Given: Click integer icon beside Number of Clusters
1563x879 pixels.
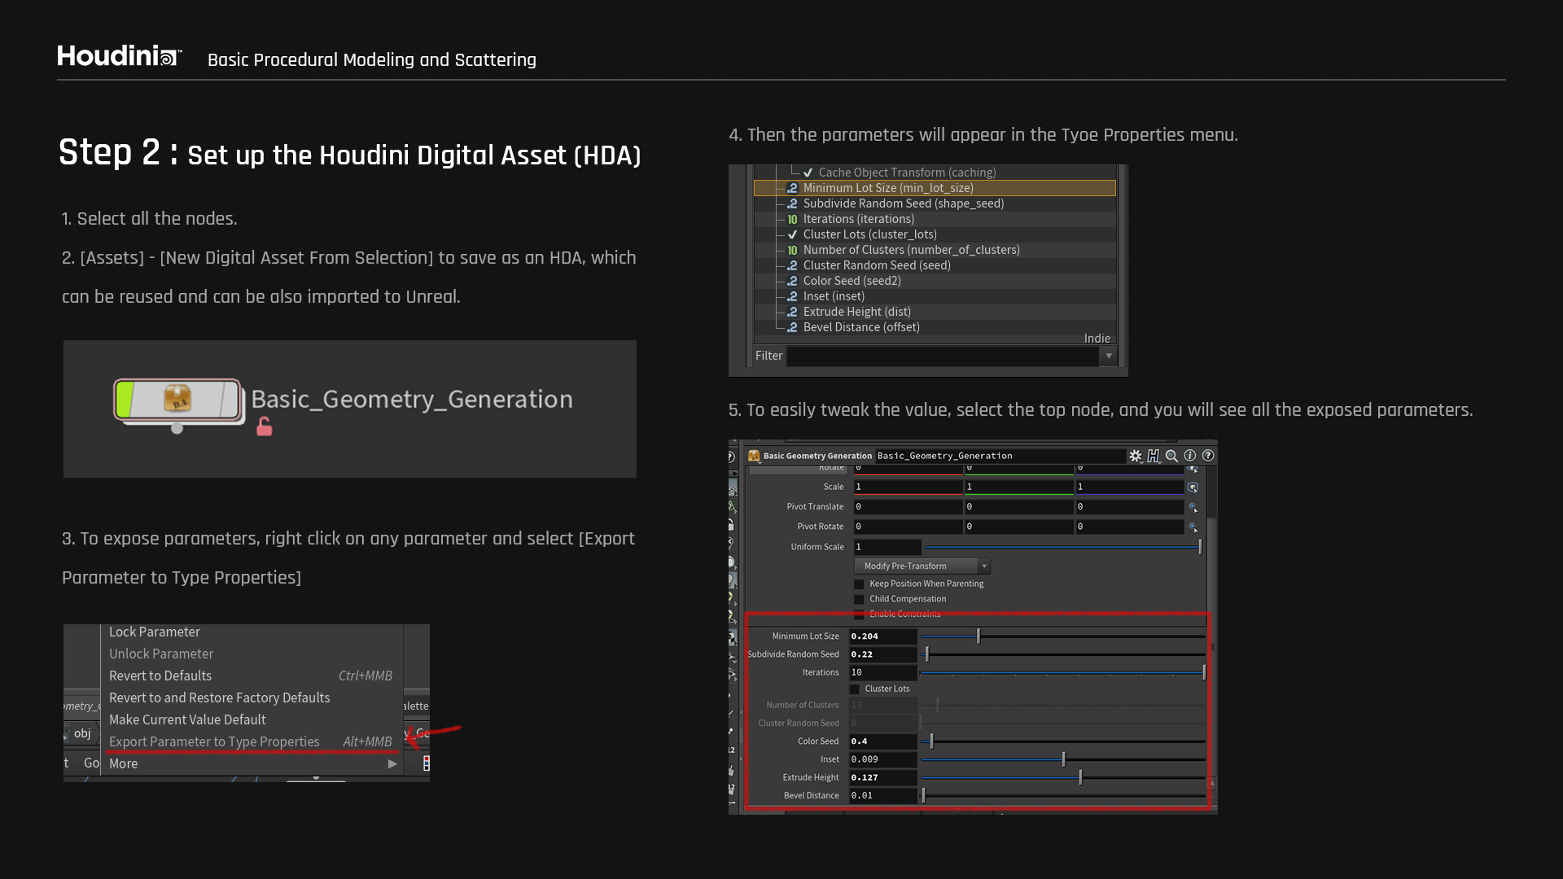Looking at the screenshot, I should (792, 250).
